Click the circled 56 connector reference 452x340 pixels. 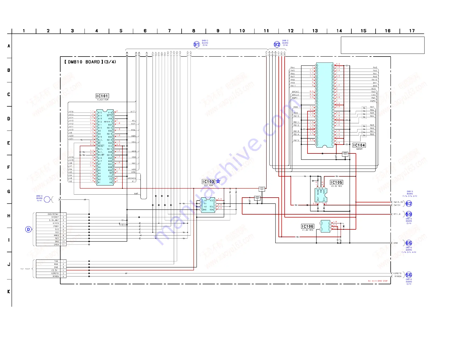click(409, 275)
